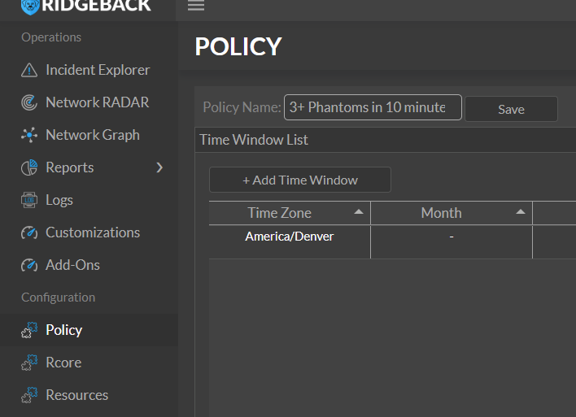This screenshot has height=417, width=576.
Task: Sort by Month column arrow
Action: [x=521, y=212]
